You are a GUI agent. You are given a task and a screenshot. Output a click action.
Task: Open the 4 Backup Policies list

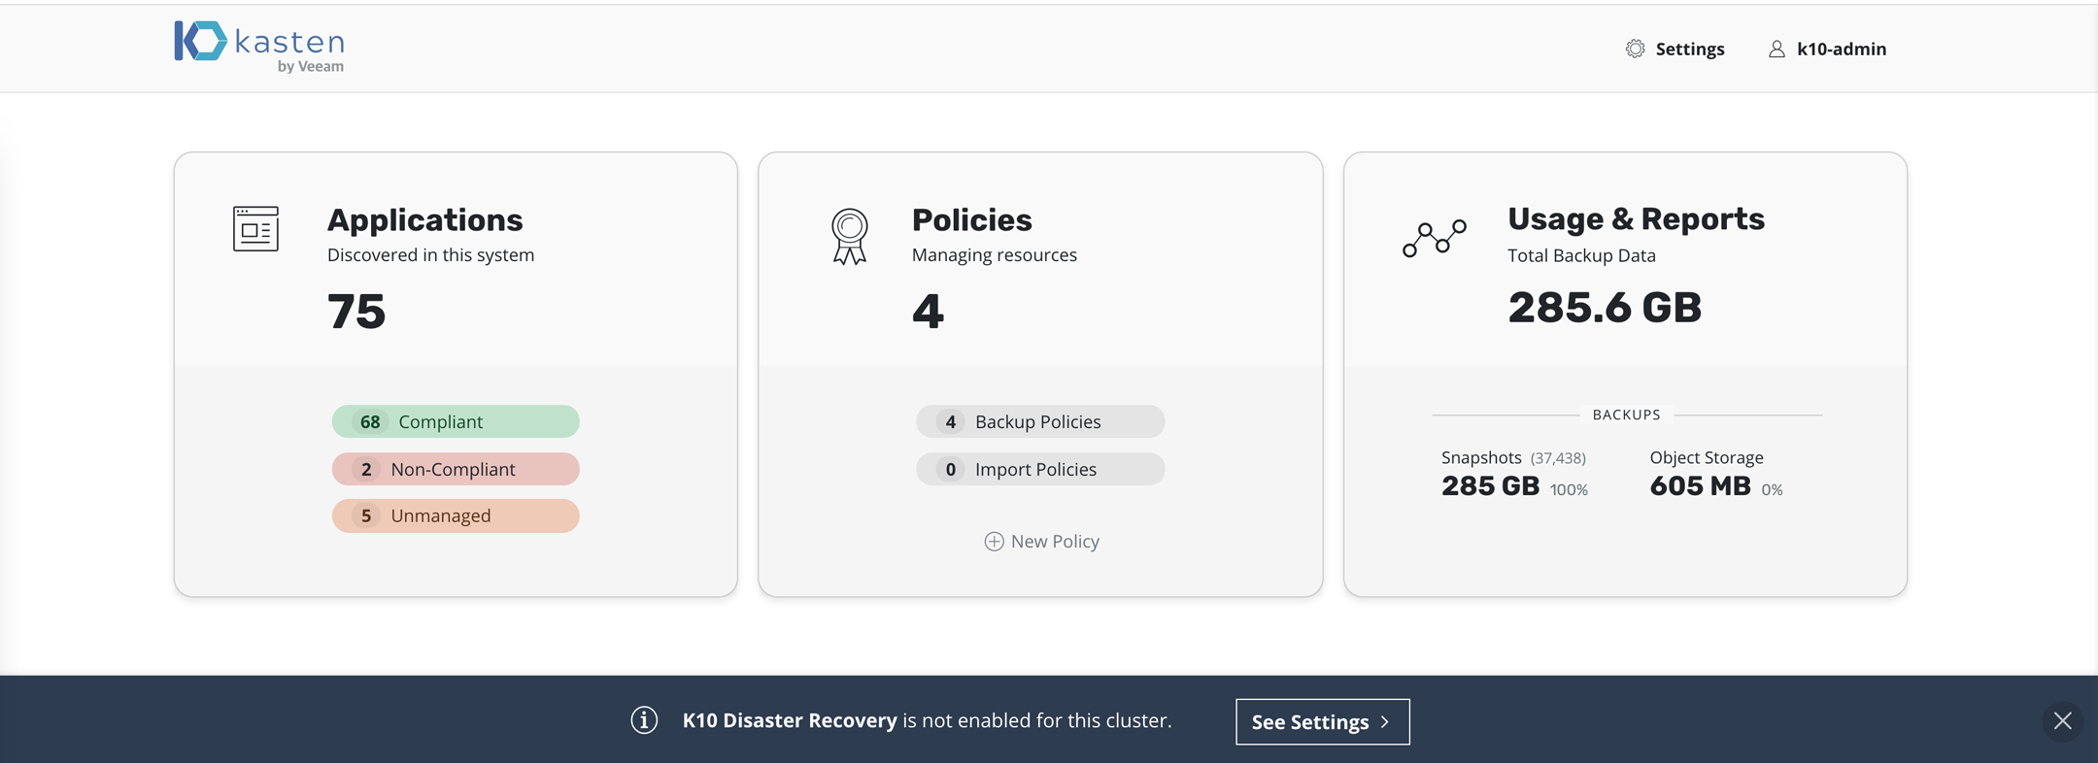(1039, 421)
